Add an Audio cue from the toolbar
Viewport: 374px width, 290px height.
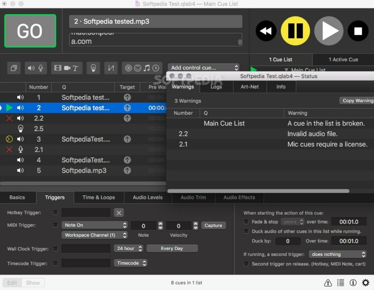click(31, 68)
